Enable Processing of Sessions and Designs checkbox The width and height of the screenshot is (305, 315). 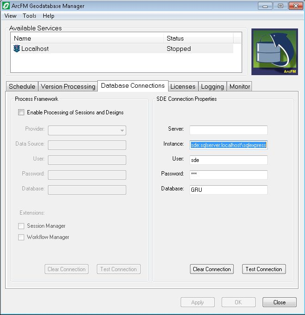(21, 112)
